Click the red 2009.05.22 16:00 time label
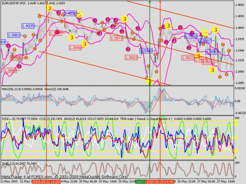The image size is (246, 184). point(46,182)
